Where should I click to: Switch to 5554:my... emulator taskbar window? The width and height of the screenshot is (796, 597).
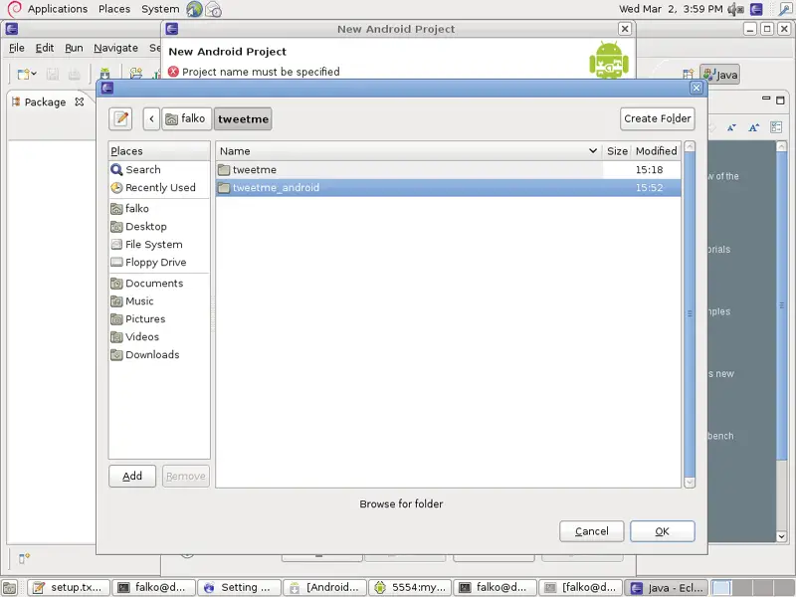point(410,588)
